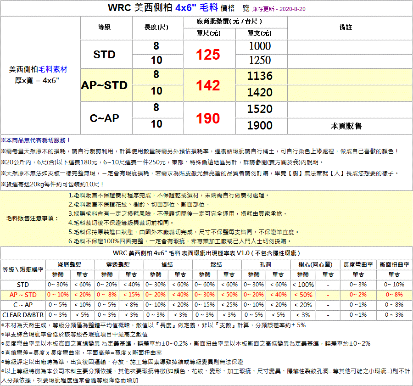This screenshot has width=413, height=386.
Task: Select the '淺層龜裂' column header
Action: click(70, 265)
